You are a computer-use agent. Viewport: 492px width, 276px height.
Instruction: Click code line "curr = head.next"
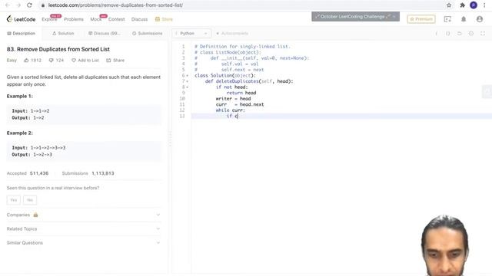click(240, 104)
